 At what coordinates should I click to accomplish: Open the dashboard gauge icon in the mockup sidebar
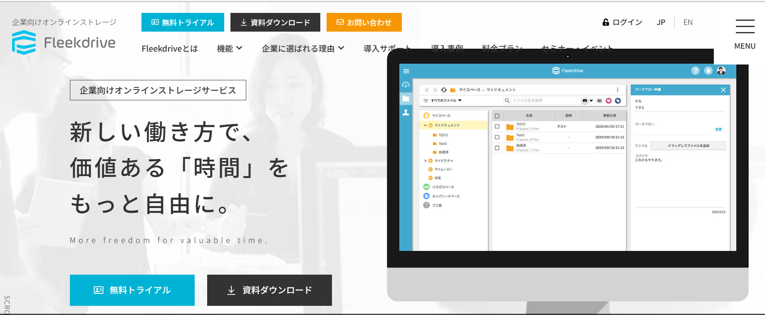pyautogui.click(x=406, y=84)
